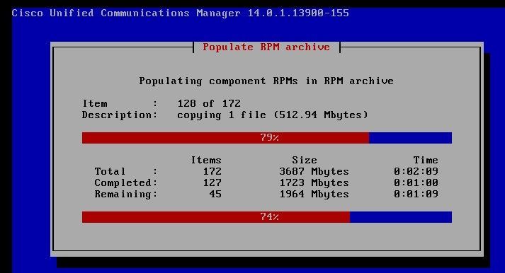Screen dimensions: 505x273
Task: Click 'Populating component RPMs in RPM archive' text
Action: tap(266, 81)
